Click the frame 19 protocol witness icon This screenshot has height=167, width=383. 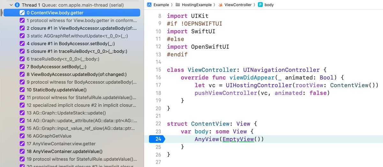22,159
